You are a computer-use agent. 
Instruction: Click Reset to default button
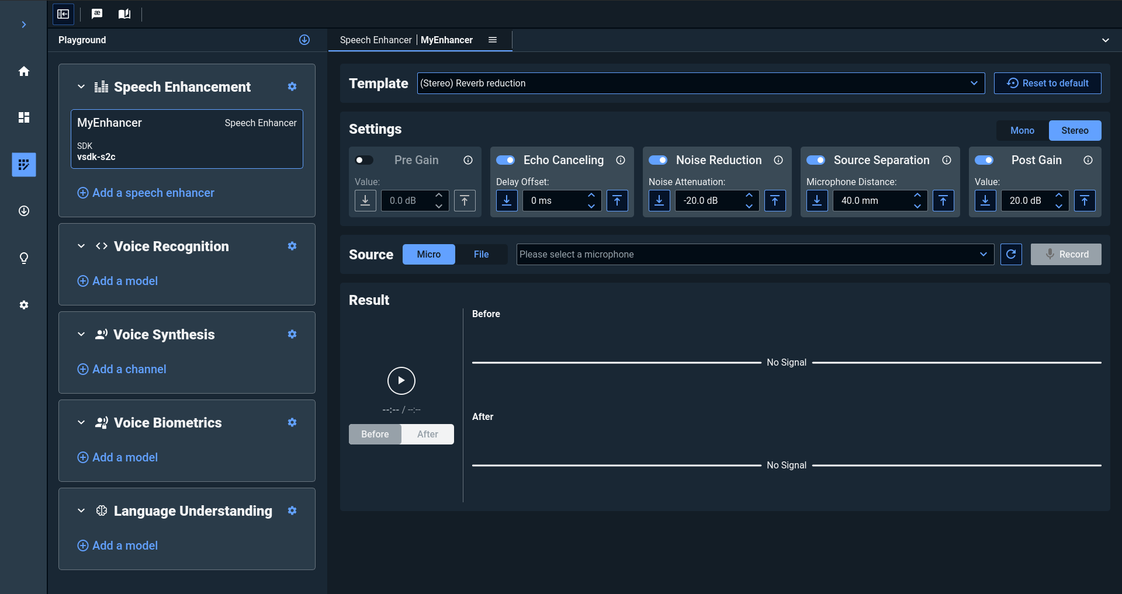(1047, 83)
